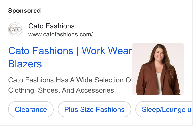Click the brown blazer model thumbnail
This screenshot has height=126, width=193.
[158, 69]
